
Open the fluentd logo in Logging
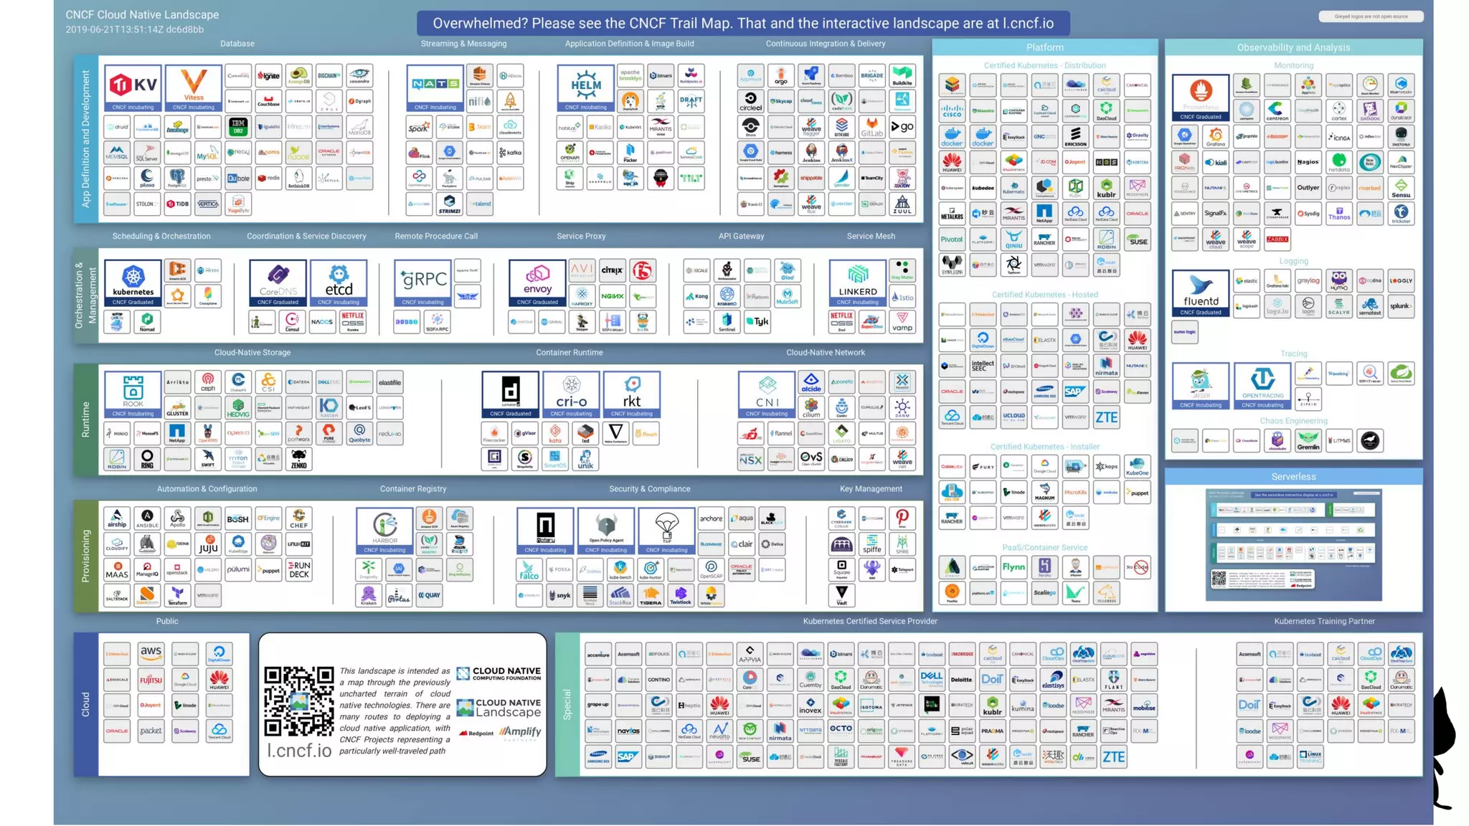(1200, 293)
